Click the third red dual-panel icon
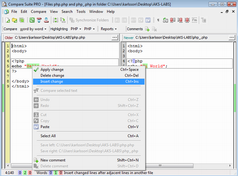The height and width of the screenshot is (176, 238). (187, 20)
